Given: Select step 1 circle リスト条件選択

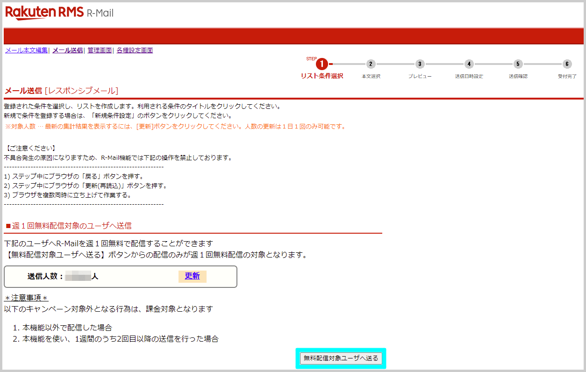Looking at the screenshot, I should 322,64.
